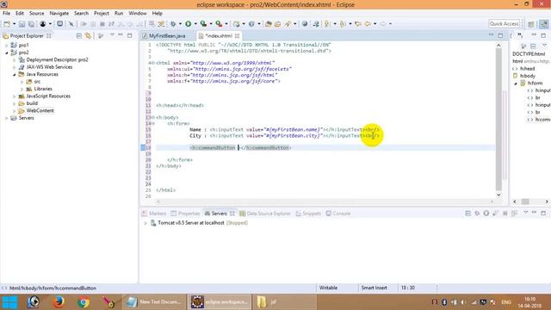Open the File menu
The width and height of the screenshot is (551, 310).
6,14
